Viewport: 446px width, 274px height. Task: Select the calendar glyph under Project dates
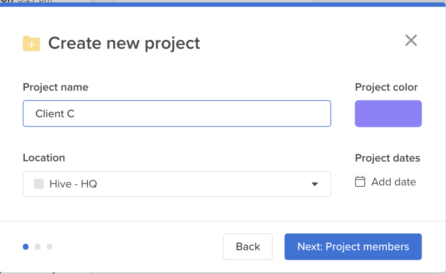point(360,182)
